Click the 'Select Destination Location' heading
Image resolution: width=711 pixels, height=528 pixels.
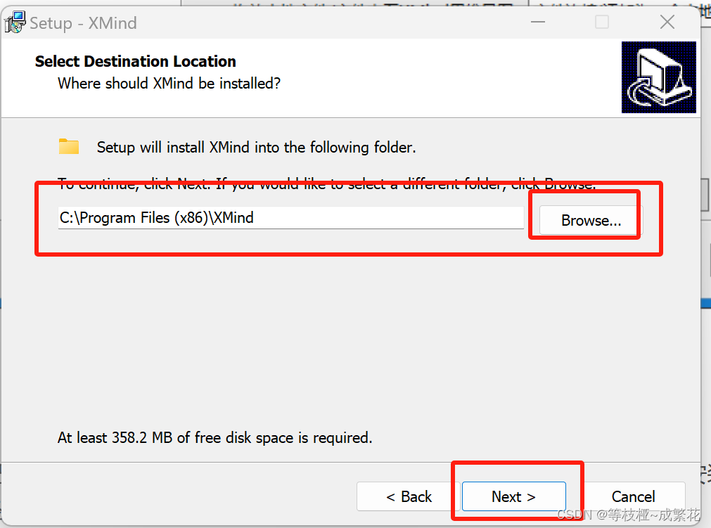136,61
